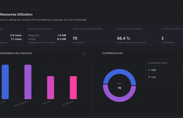Viewport: 183px width, 118px height.
Task: Click the Memory Reduction Limits 8.3 GiB value
Action: click(61, 39)
